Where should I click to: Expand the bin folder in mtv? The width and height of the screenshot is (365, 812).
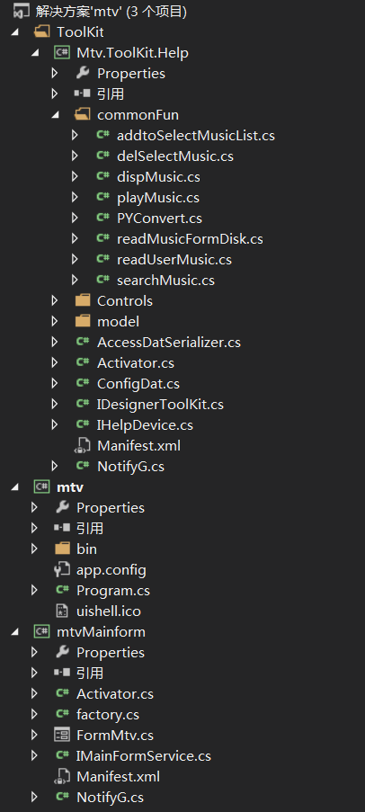point(34,549)
